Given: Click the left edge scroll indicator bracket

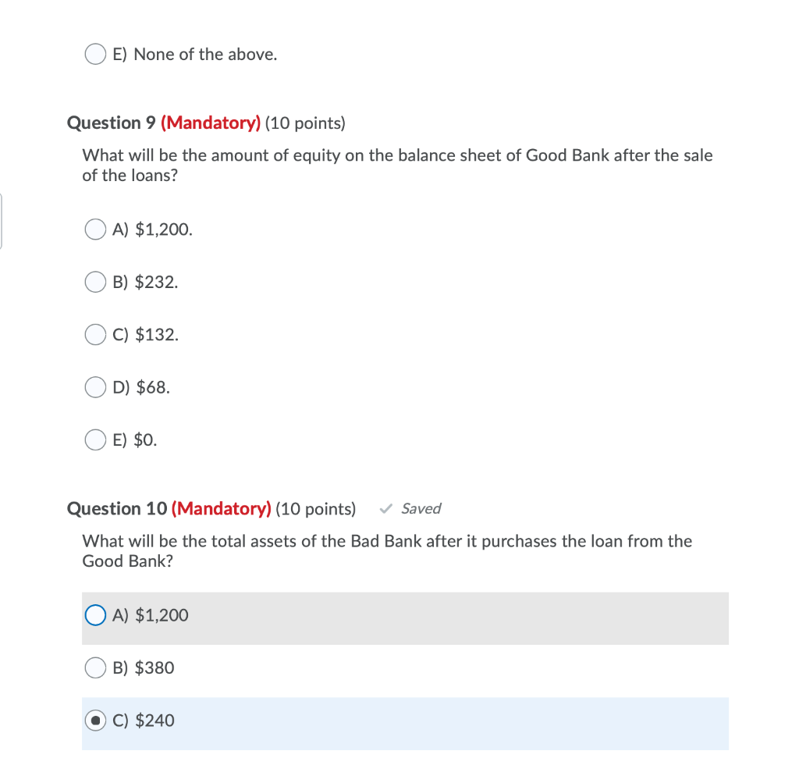Looking at the screenshot, I should tap(2, 221).
